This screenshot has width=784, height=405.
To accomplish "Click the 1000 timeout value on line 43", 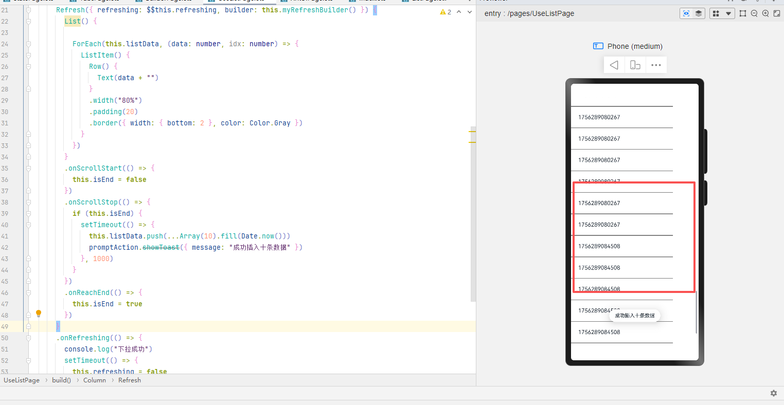I will tap(101, 259).
